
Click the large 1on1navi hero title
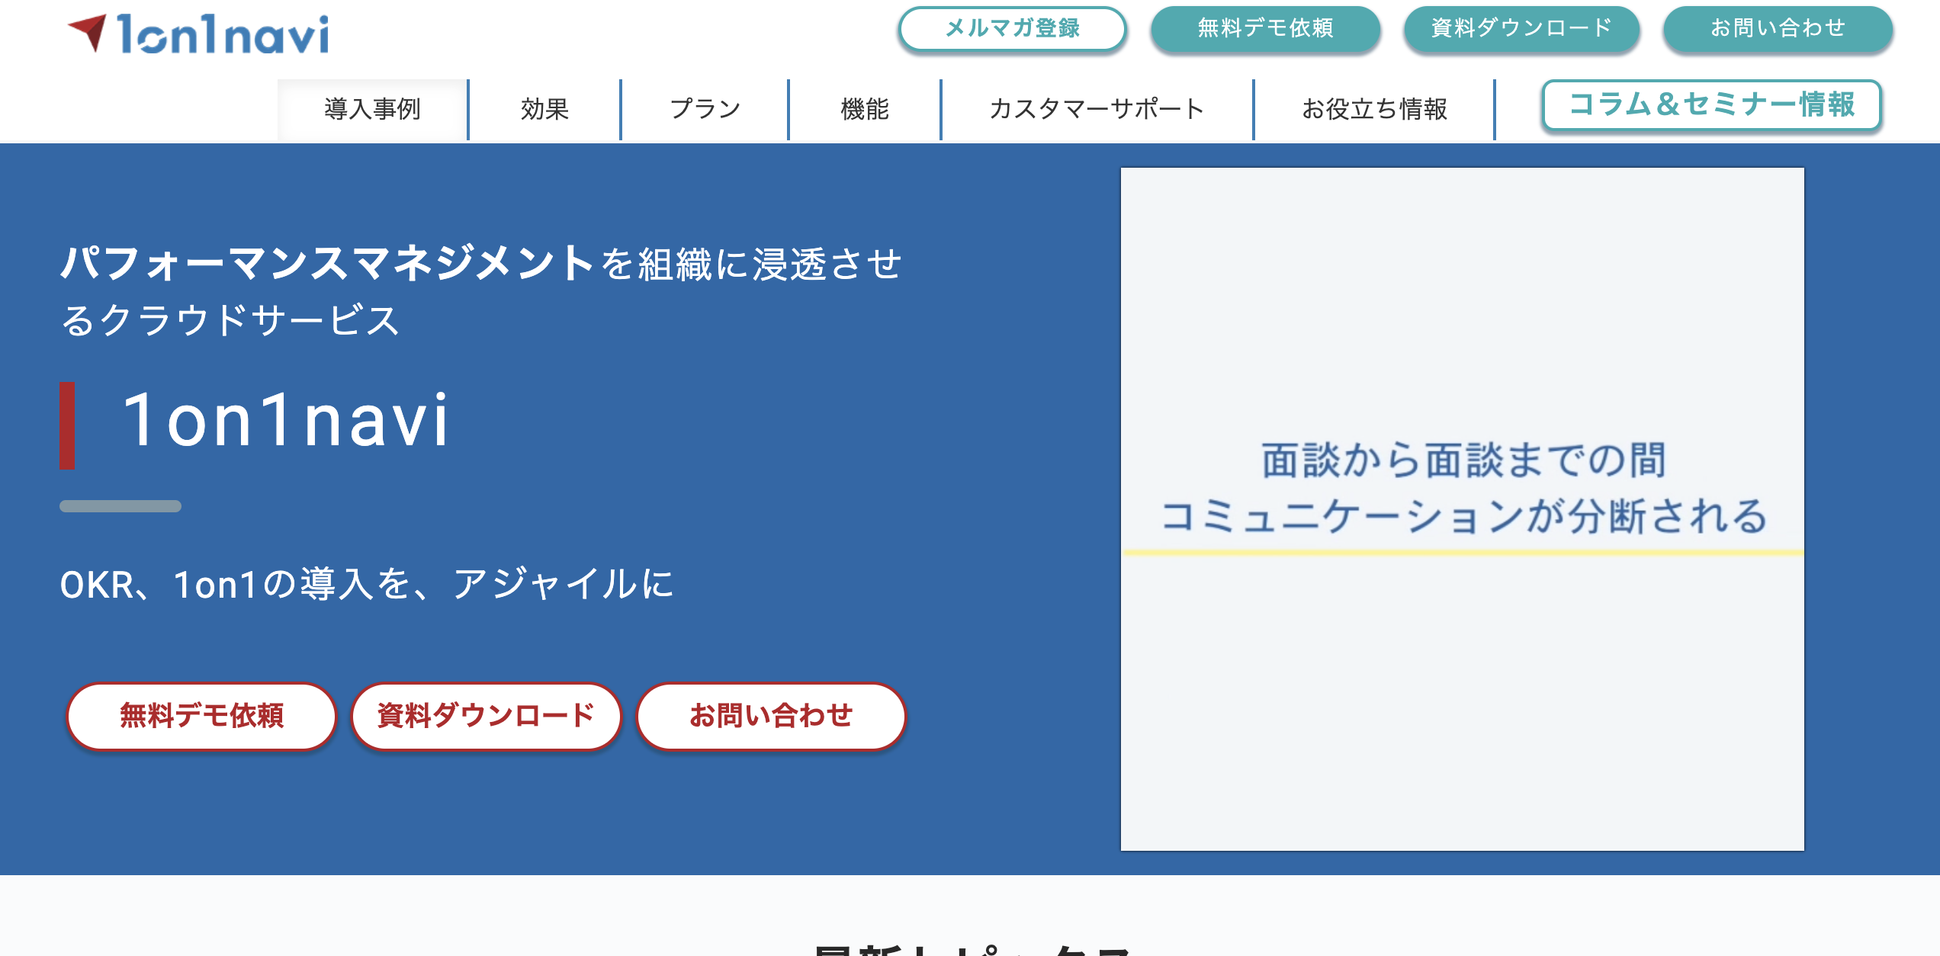286,420
